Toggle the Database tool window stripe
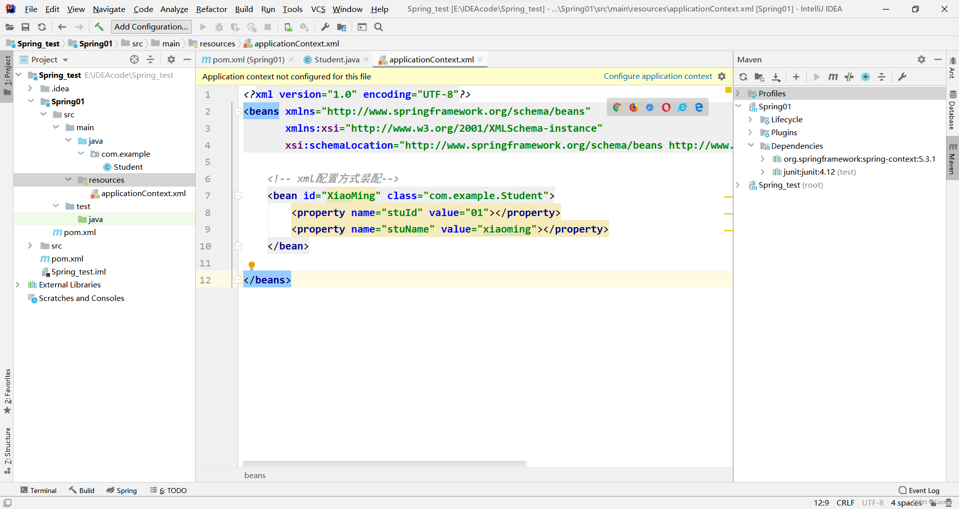Viewport: 959px width, 509px height. click(953, 110)
